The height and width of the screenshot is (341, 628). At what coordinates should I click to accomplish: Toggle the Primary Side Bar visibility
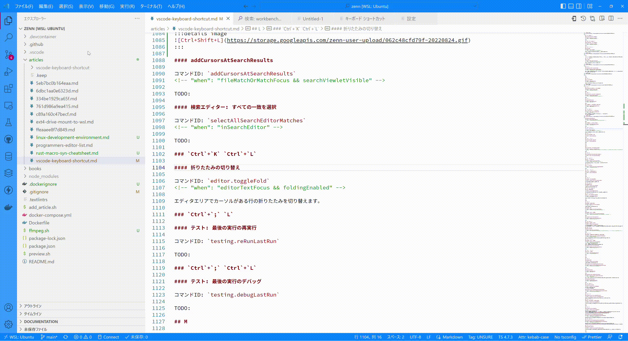pos(563,6)
